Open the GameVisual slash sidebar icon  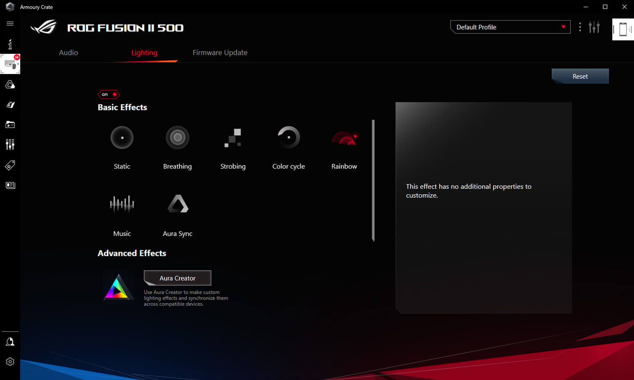(x=10, y=105)
